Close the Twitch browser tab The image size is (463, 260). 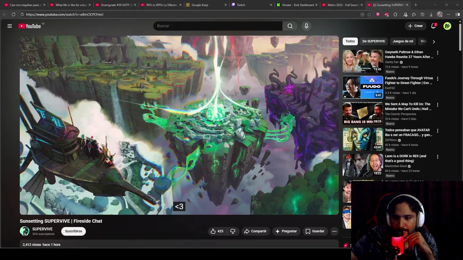pos(271,5)
